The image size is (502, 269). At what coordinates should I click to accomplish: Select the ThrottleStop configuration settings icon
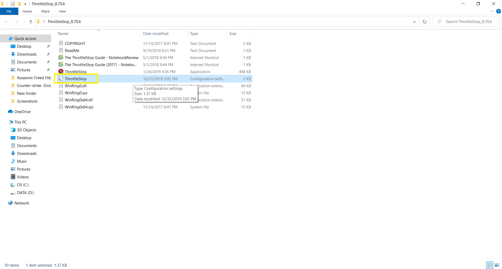click(x=61, y=79)
